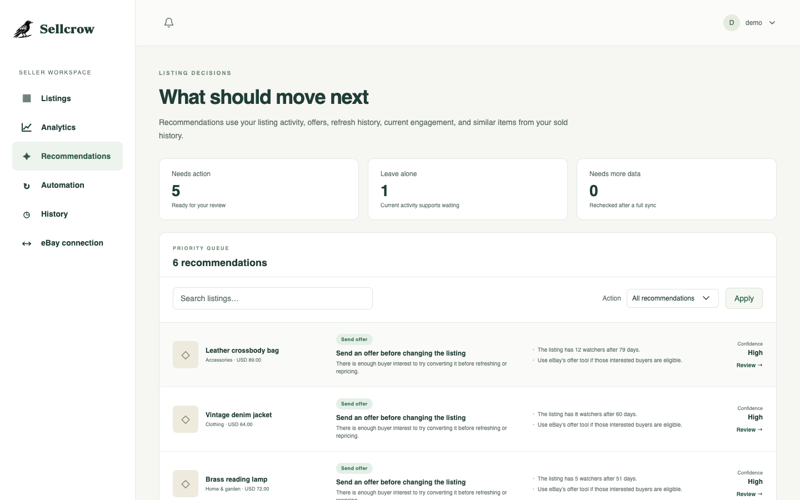Click text '8 watchers after 60 days'
Screen dimensions: 800x500
606,414
